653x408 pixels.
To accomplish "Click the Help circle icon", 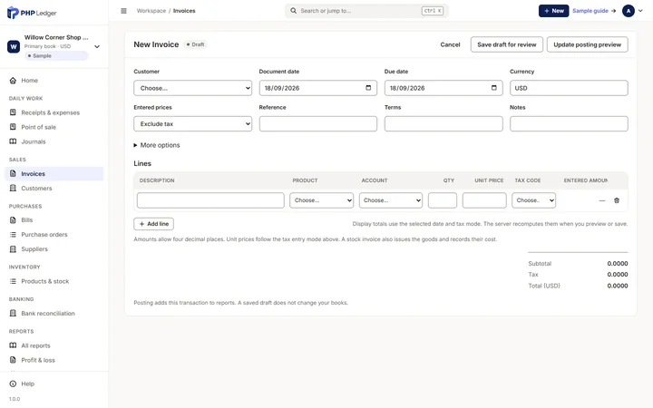I will tap(13, 384).
